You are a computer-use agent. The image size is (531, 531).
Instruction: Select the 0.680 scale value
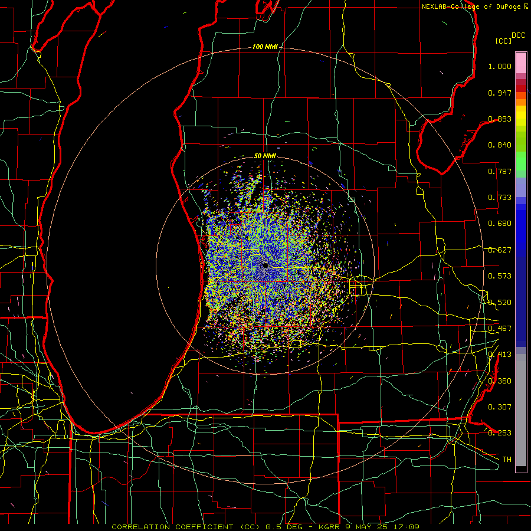(x=500, y=224)
